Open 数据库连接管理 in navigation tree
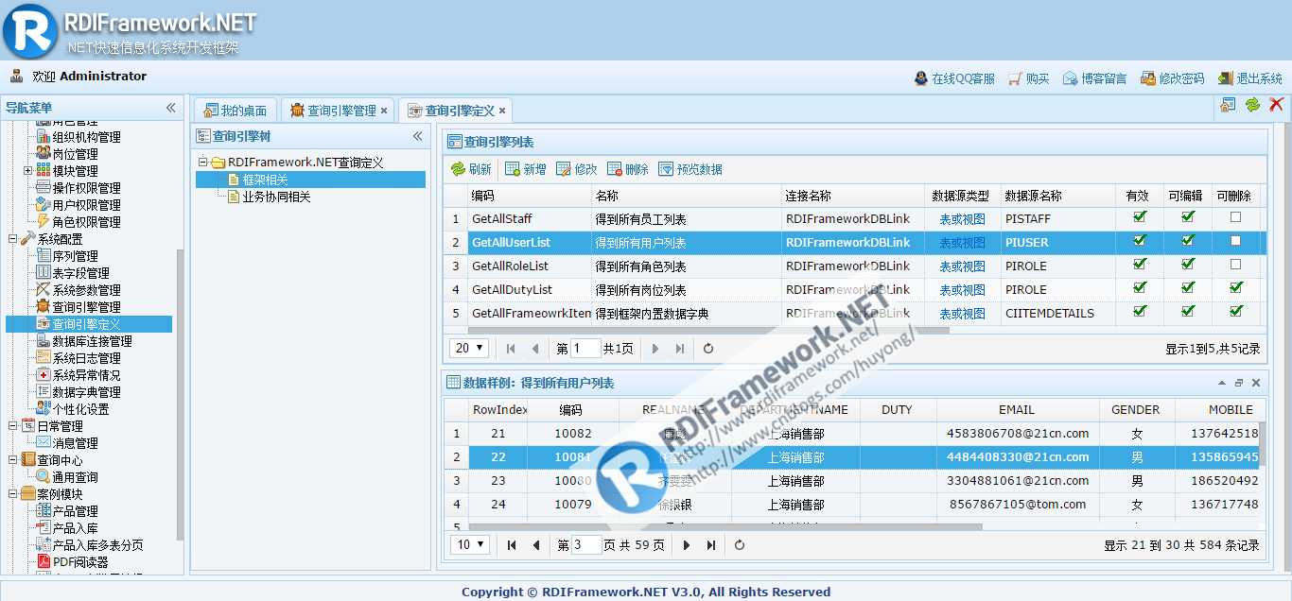 click(x=92, y=341)
